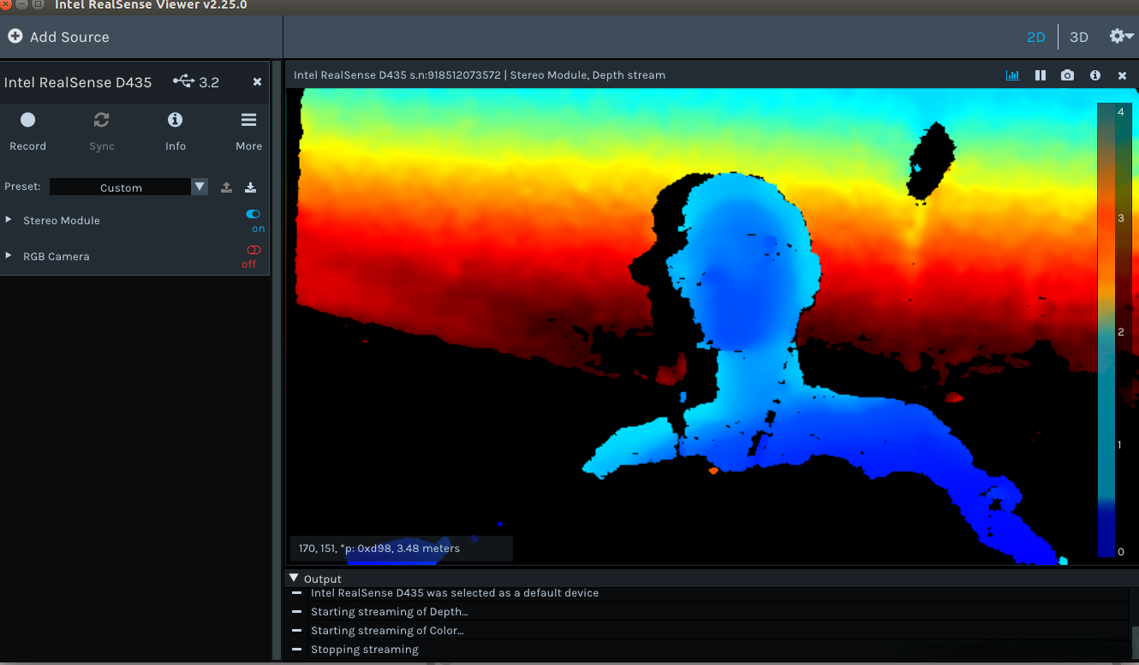Open the settings gear menu
Image resolution: width=1139 pixels, height=665 pixels.
click(x=1120, y=36)
